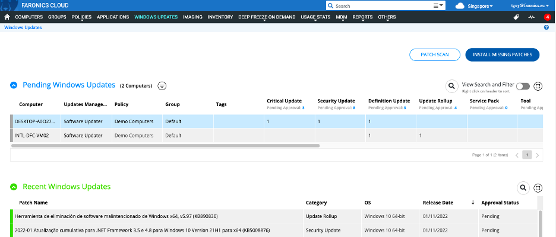Select the INTL-DFC-VM02 computer row
Viewport: 556px width, 237px height.
[x=277, y=136]
